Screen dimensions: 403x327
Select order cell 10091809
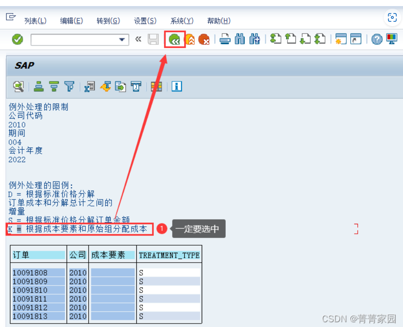pyautogui.click(x=39, y=281)
